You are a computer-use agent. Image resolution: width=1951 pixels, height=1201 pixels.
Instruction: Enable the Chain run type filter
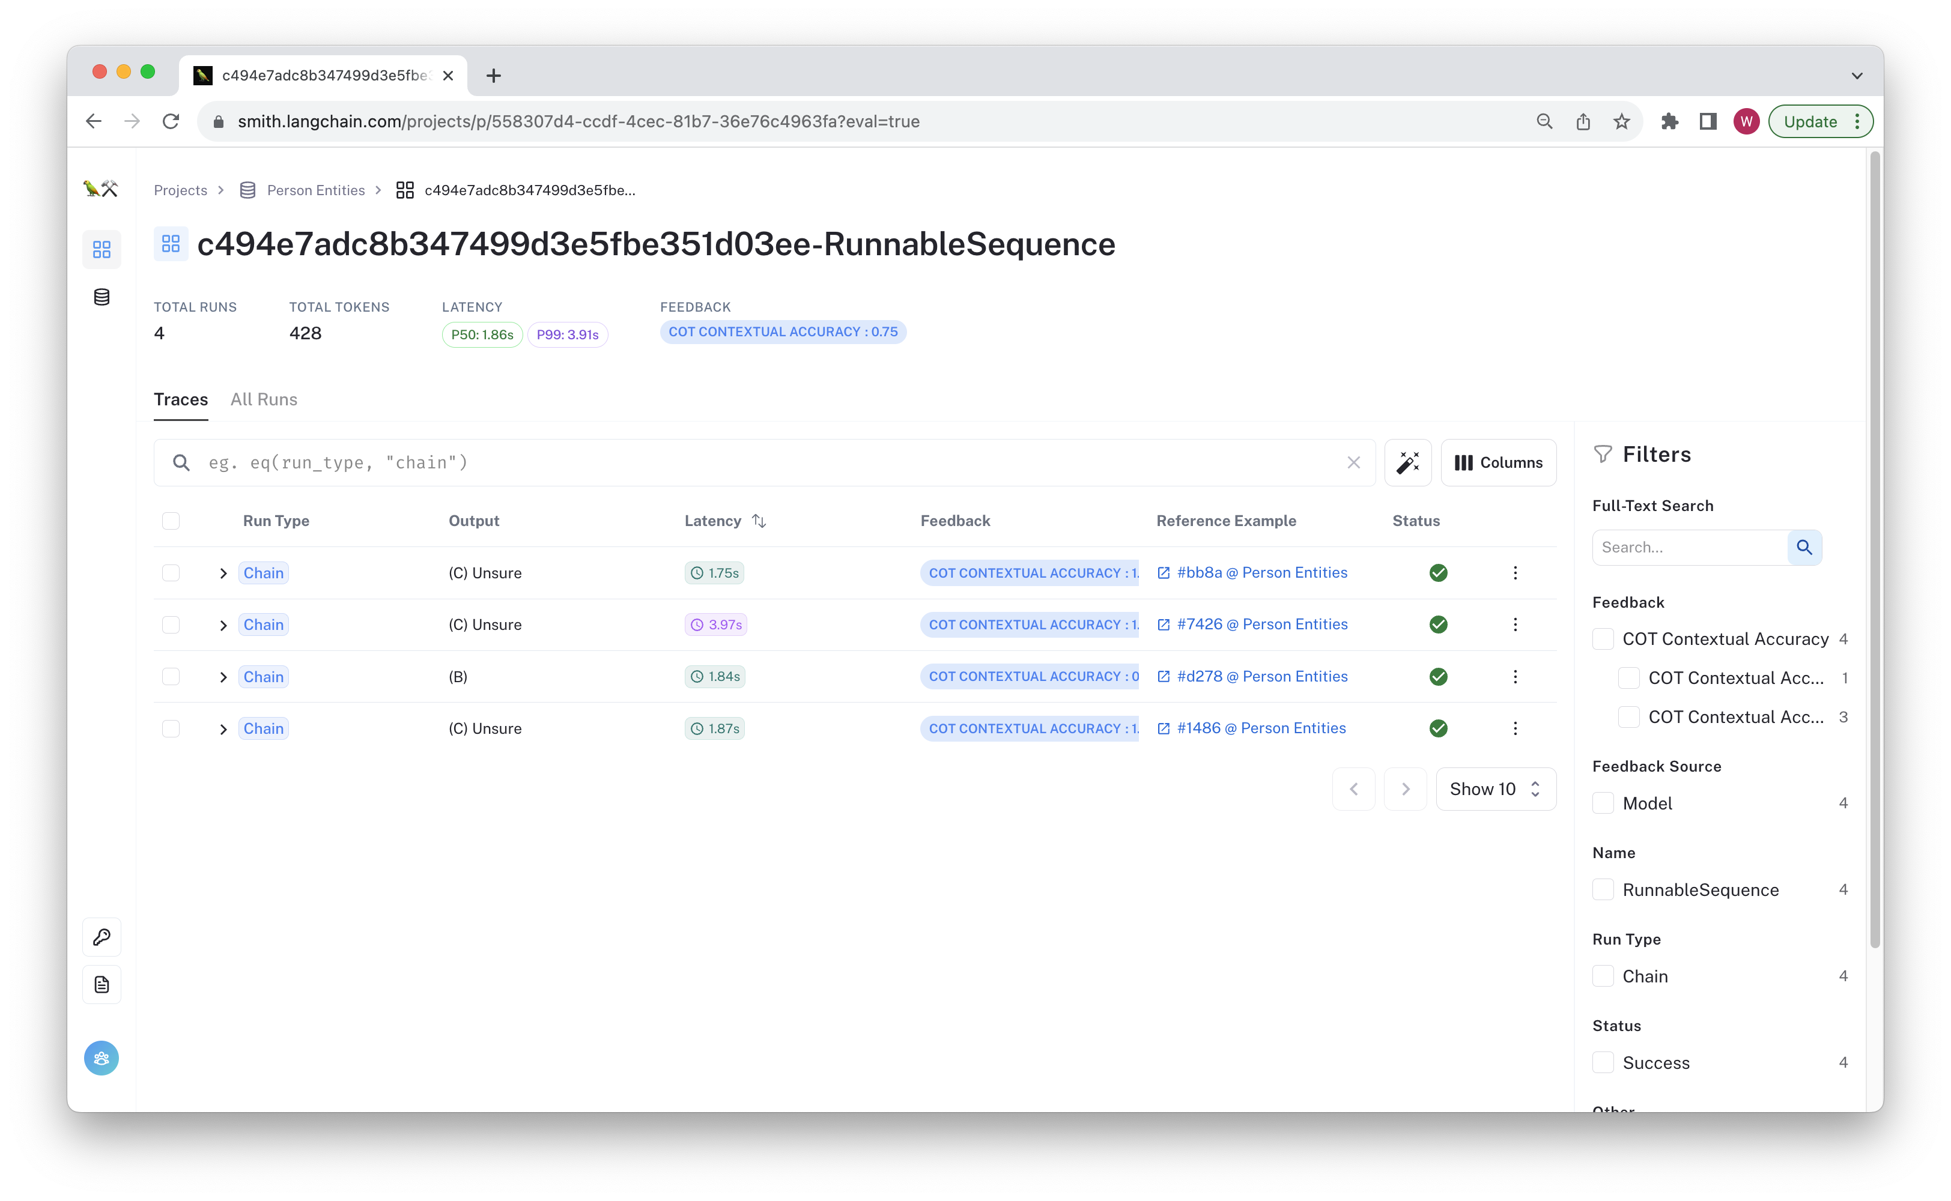pyautogui.click(x=1603, y=976)
